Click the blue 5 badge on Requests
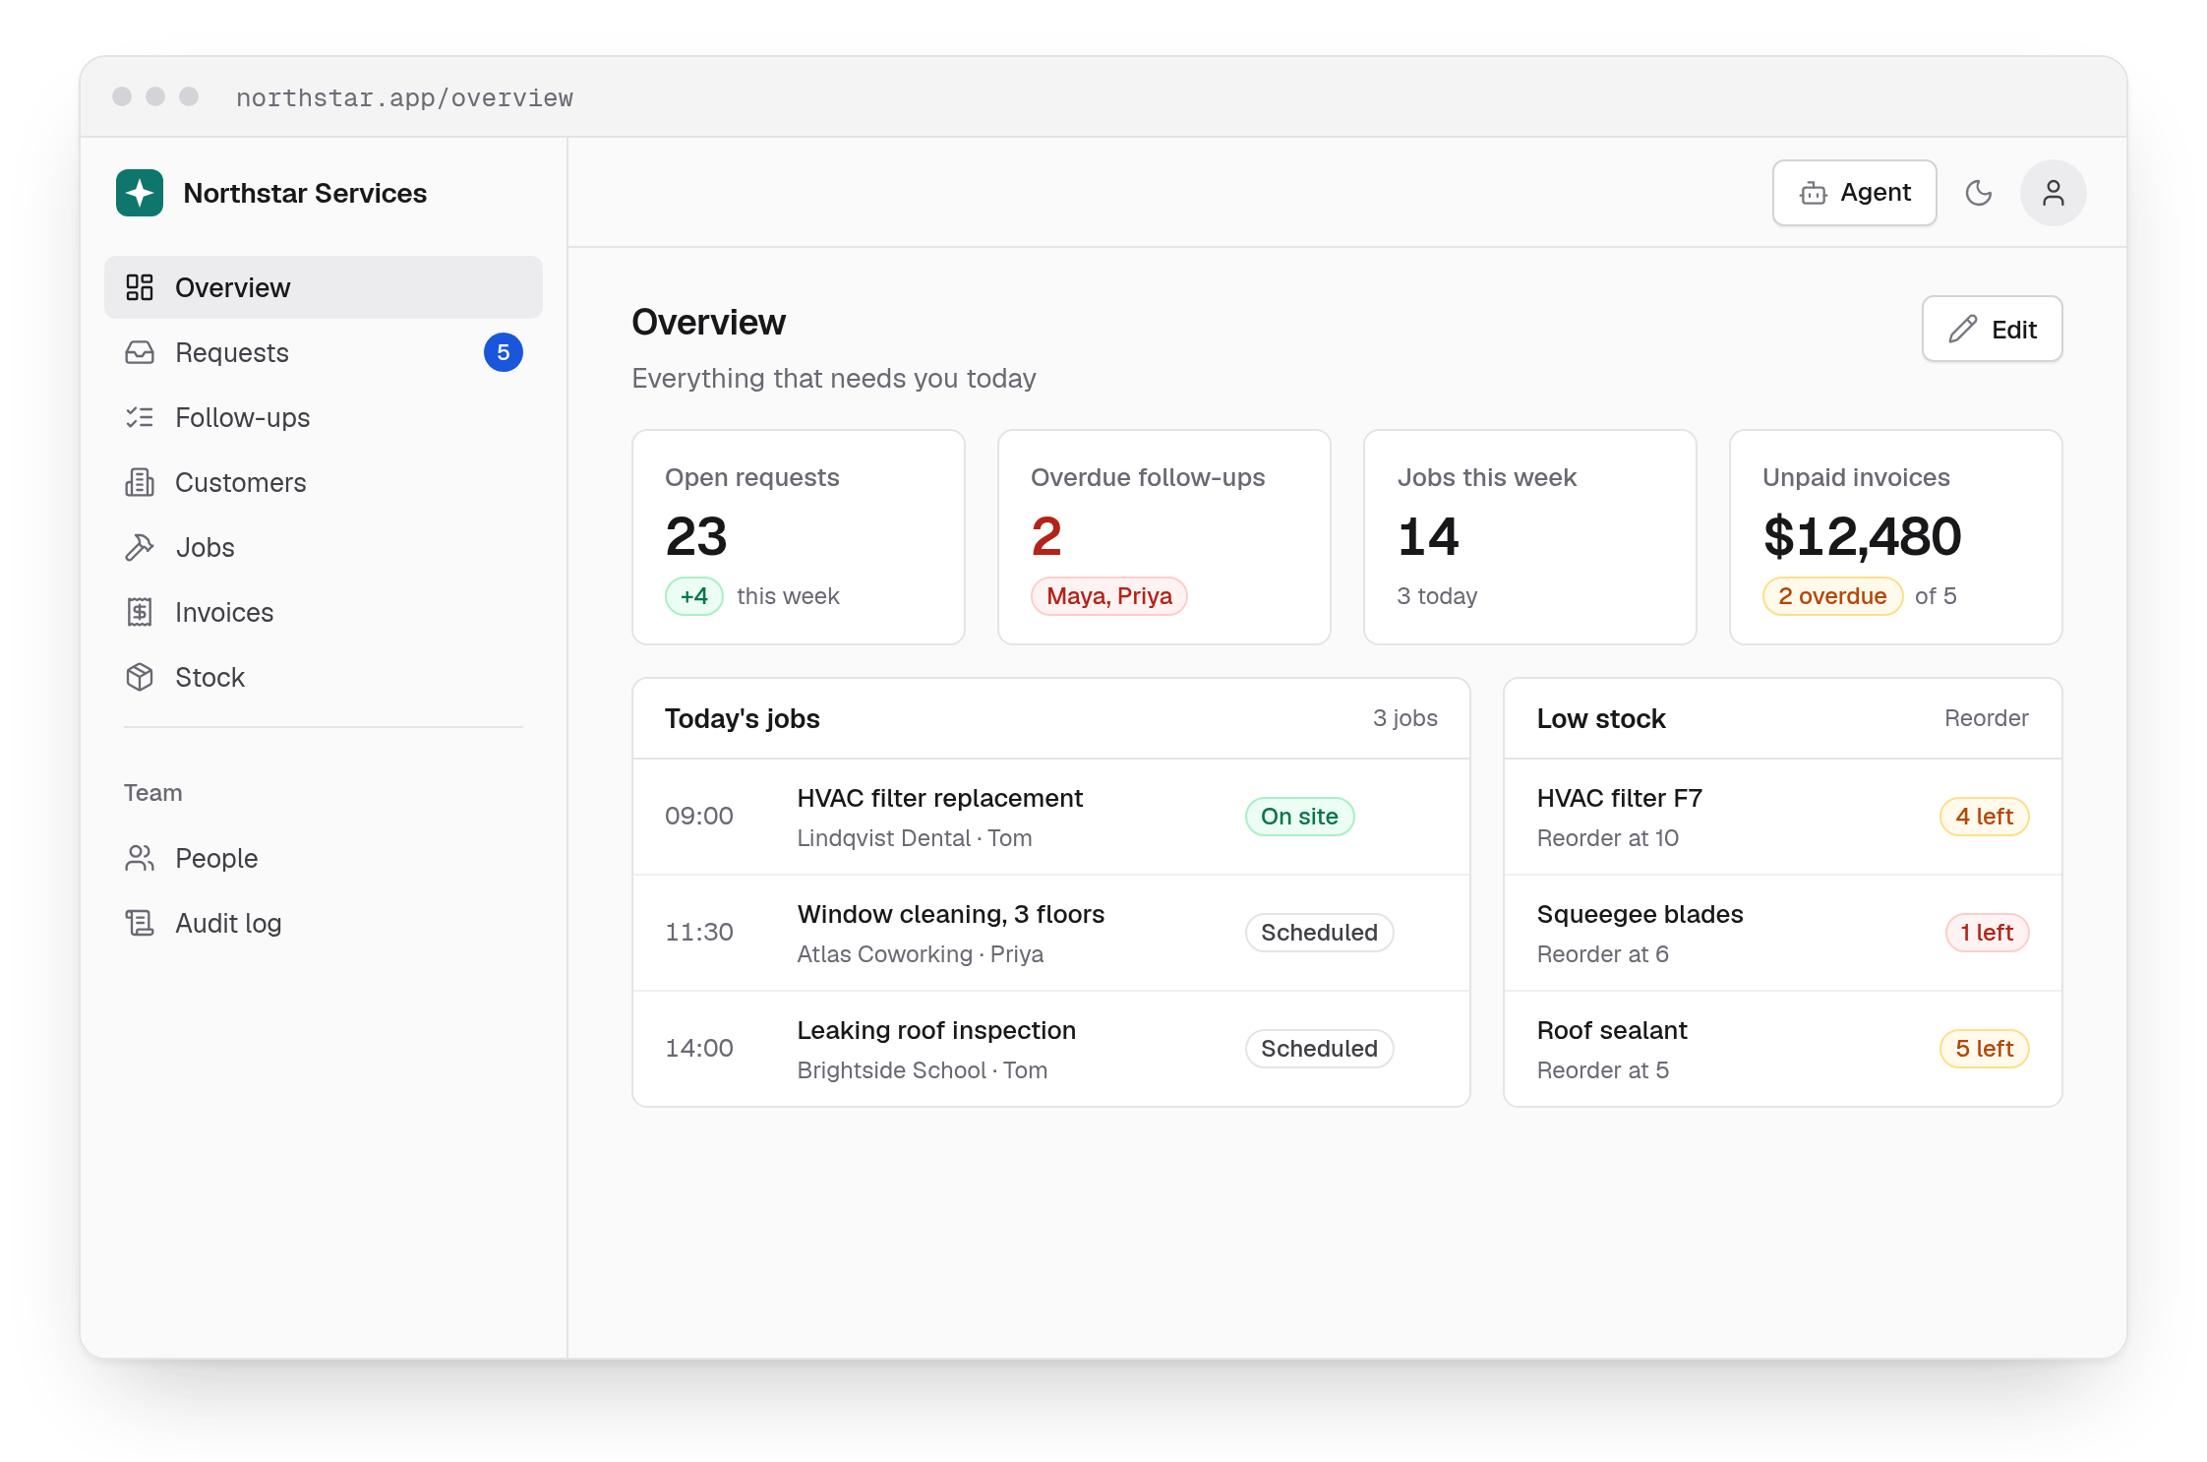Viewport: 2207px width, 1462px height. pos(503,352)
